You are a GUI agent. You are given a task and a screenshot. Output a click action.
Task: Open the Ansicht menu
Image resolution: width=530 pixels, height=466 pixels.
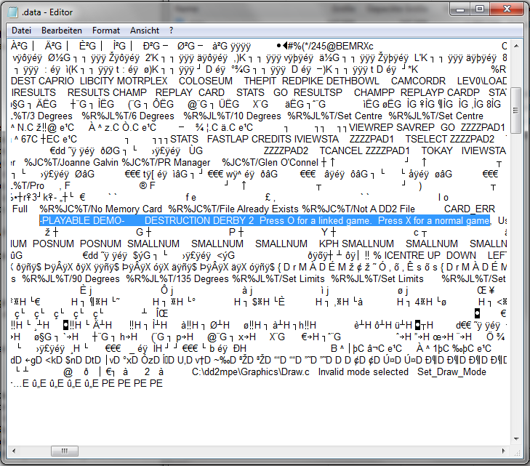145,31
